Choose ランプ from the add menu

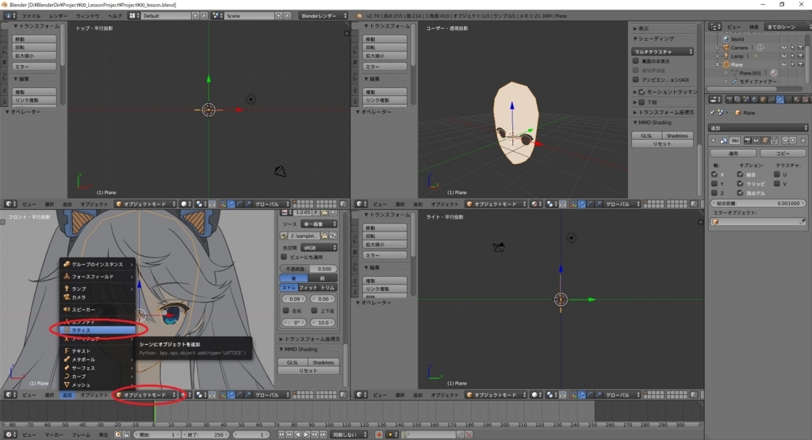click(98, 289)
